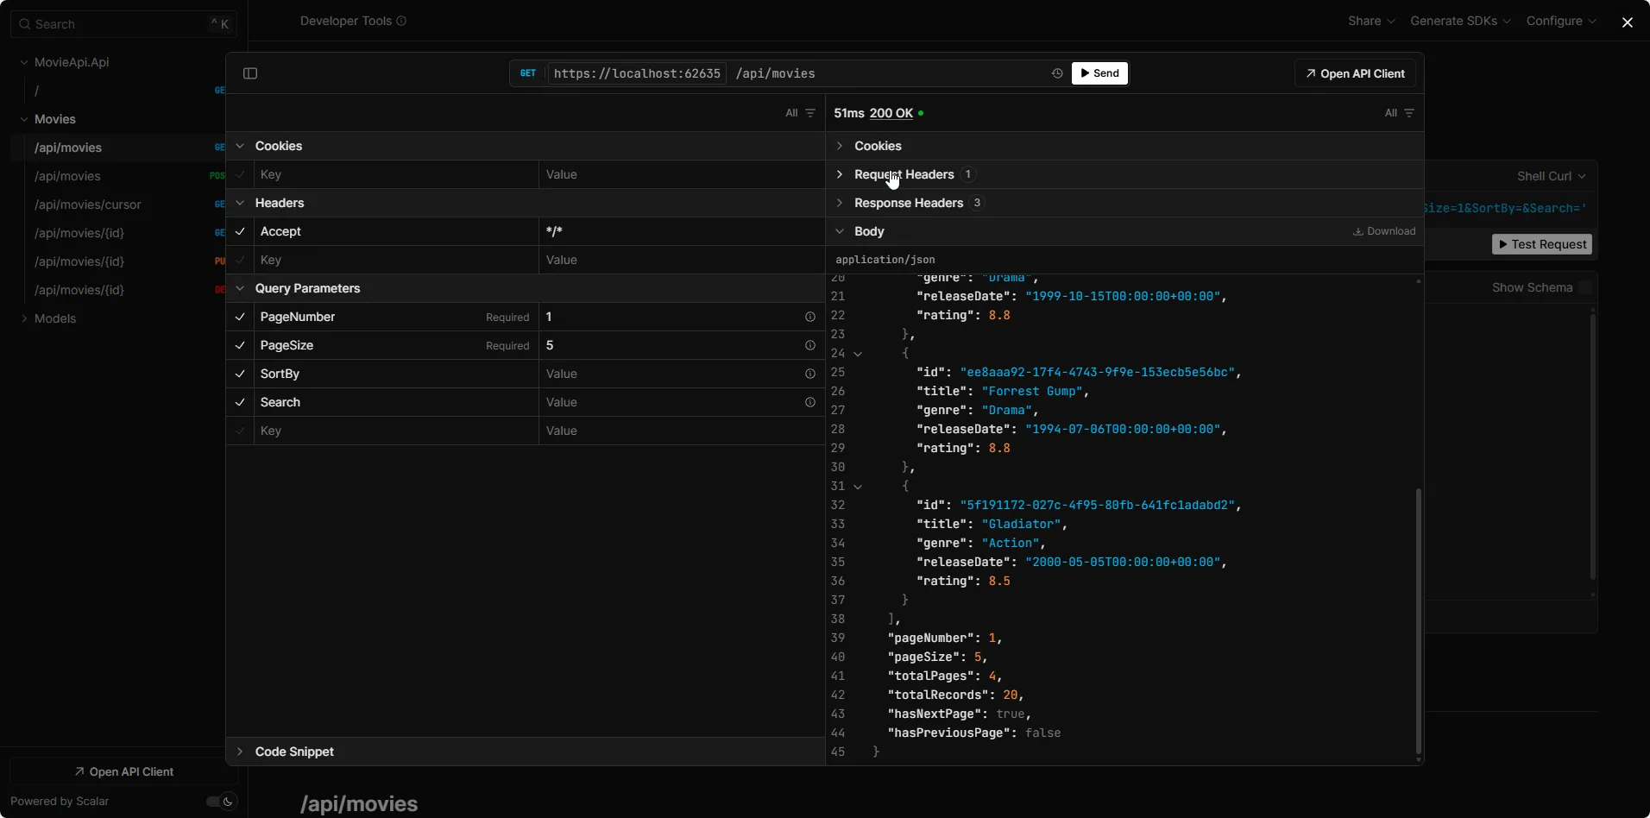
Task: Click the SortBy parameter info icon
Action: click(809, 374)
